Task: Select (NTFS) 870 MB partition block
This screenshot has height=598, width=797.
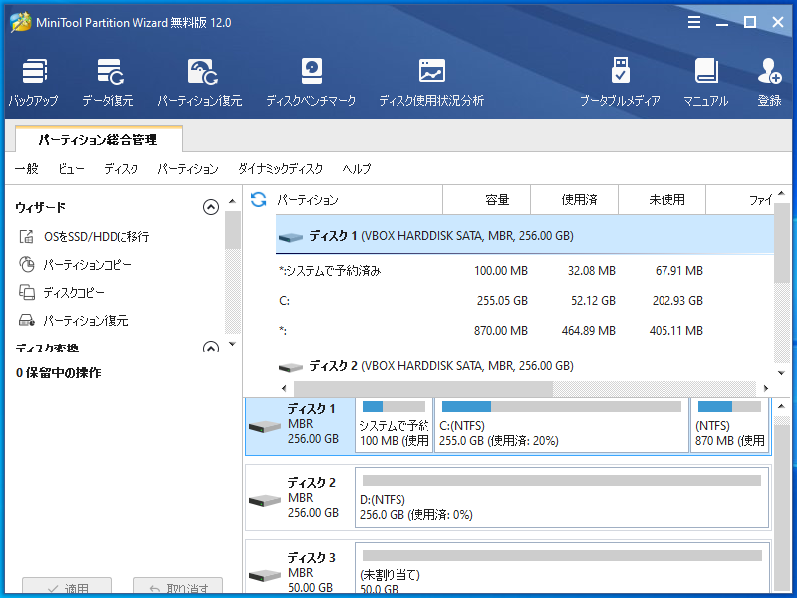Action: (729, 426)
